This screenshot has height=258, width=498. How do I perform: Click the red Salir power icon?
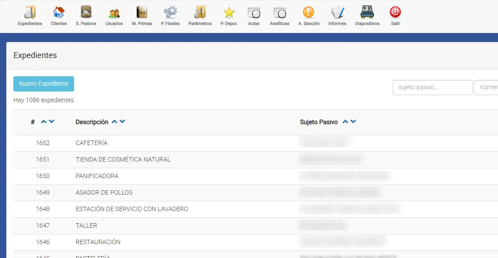click(x=395, y=13)
